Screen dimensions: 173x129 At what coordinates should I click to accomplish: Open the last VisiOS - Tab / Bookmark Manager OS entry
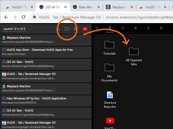click(x=46, y=124)
